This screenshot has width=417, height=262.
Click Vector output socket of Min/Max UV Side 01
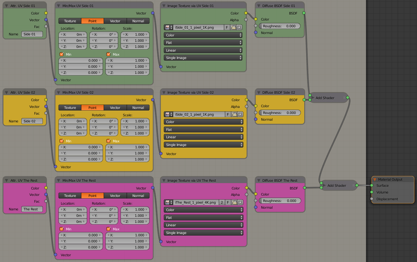click(153, 13)
